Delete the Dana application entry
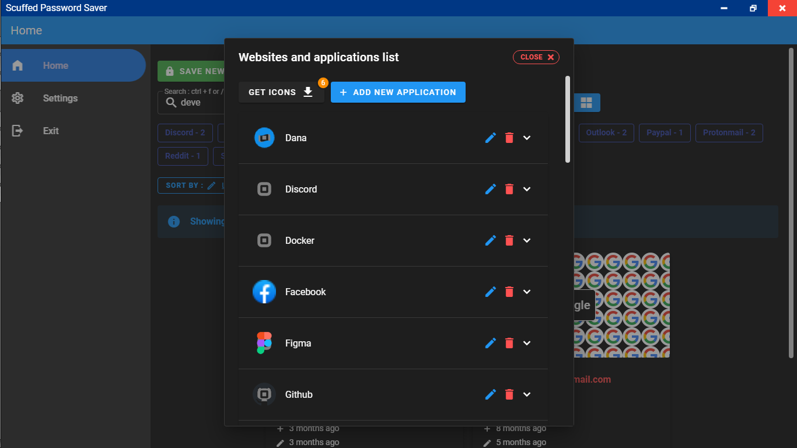Image resolution: width=797 pixels, height=448 pixels. [509, 138]
